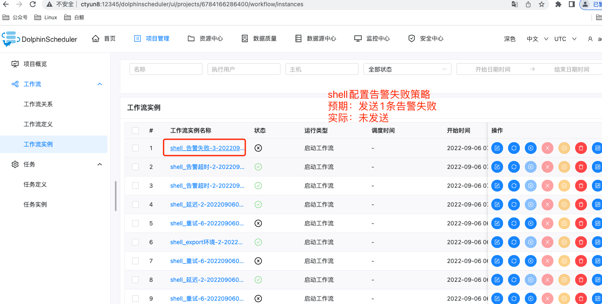Kill the shell_延迟 workflow instance
The height and width of the screenshot is (304, 602).
coord(548,204)
